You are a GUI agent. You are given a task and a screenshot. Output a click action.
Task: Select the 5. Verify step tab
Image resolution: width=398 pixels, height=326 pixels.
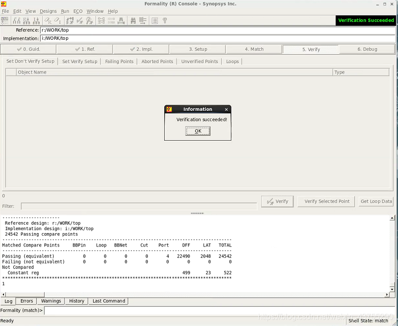(311, 49)
